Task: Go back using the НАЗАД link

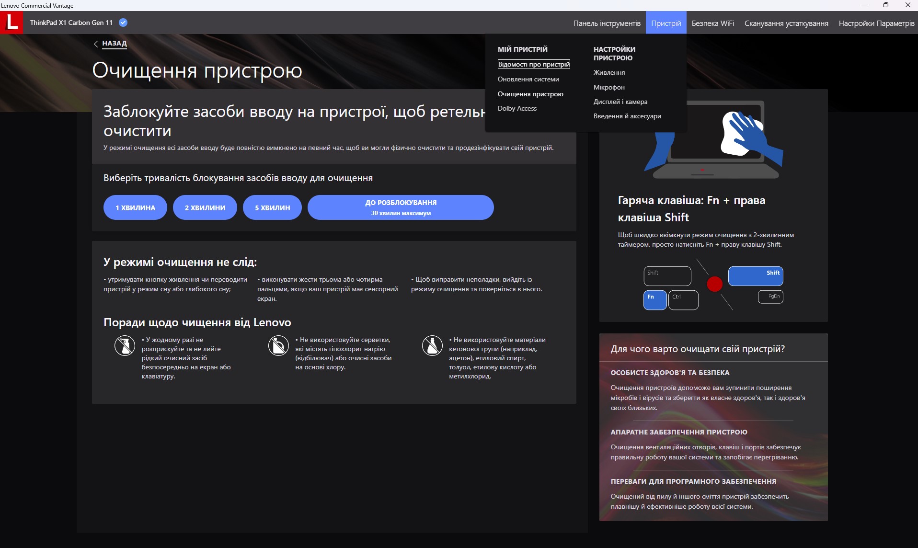Action: tap(114, 43)
